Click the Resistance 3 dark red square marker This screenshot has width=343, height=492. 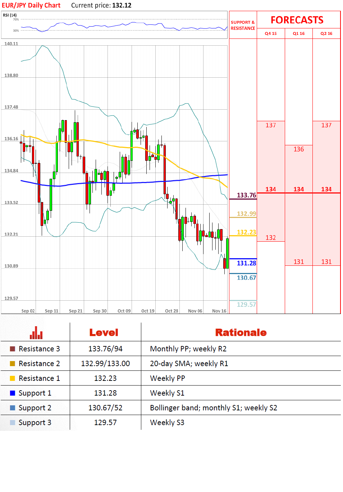(x=13, y=349)
